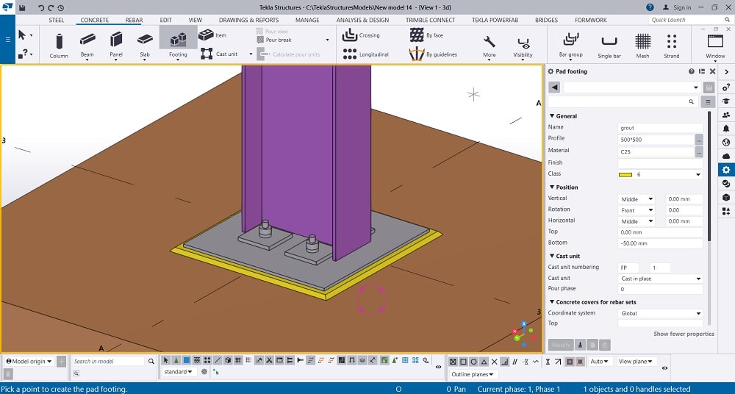
Task: Toggle the eye icon beside View plane dropdown
Action: (x=664, y=367)
